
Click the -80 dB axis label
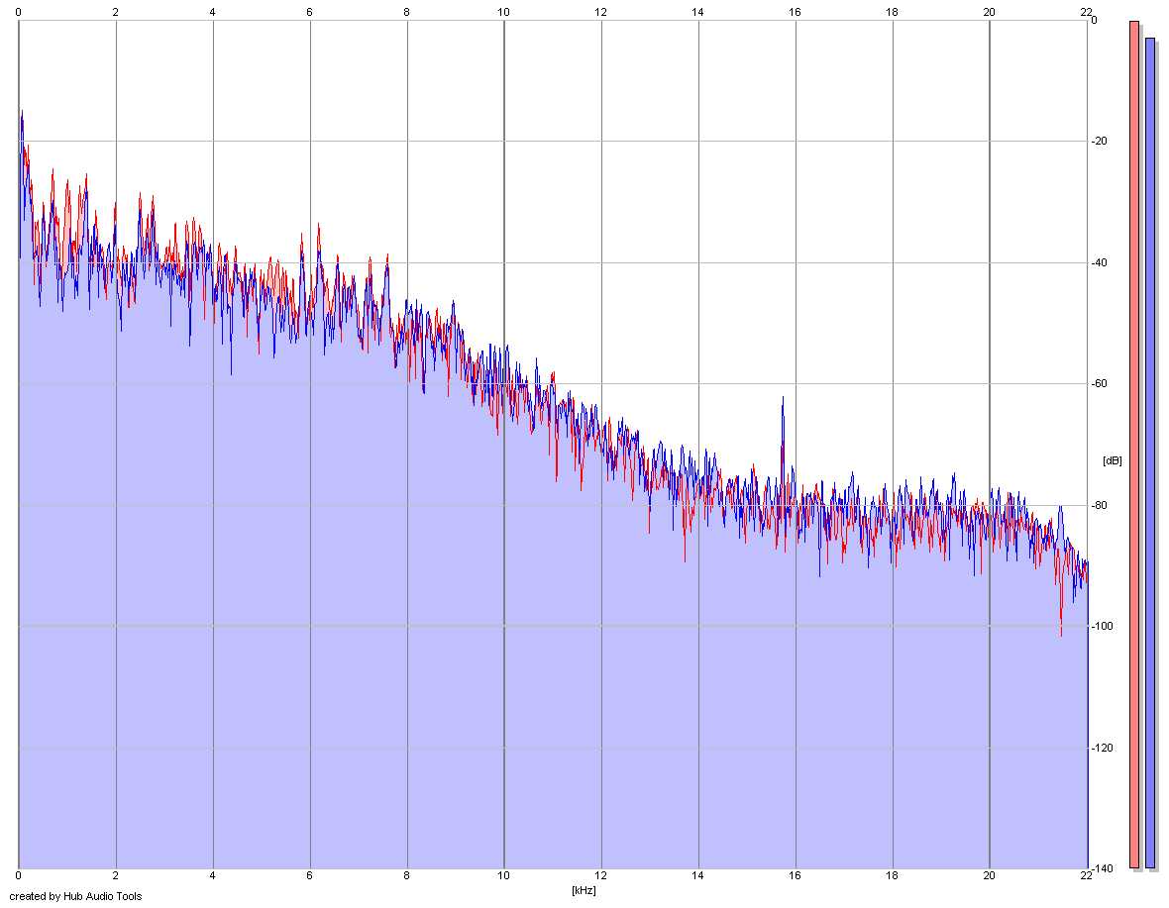(1099, 505)
